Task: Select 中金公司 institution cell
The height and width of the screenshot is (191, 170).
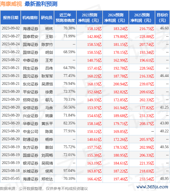Action: [31, 132]
